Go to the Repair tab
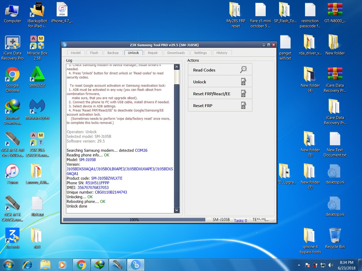362x271 pixels. 153,53
